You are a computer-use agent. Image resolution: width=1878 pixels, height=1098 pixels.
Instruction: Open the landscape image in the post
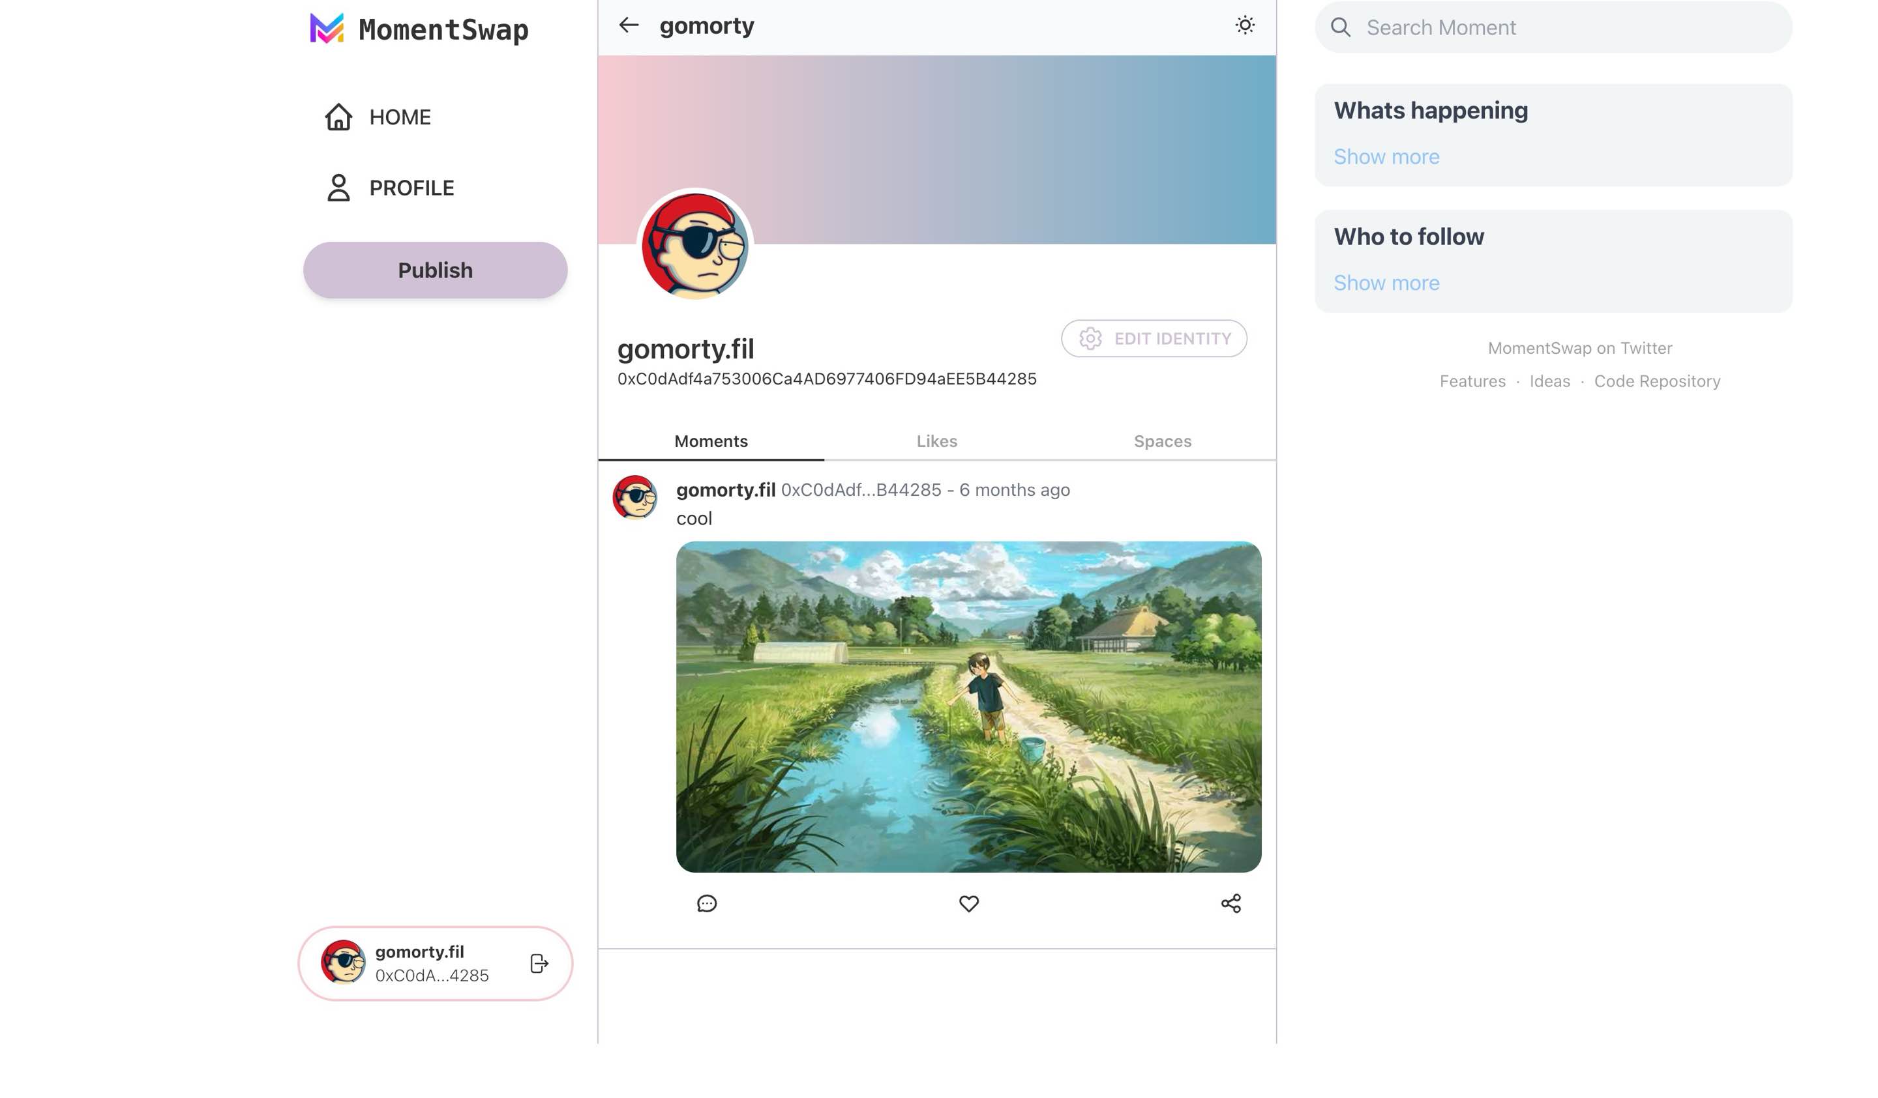pyautogui.click(x=968, y=707)
